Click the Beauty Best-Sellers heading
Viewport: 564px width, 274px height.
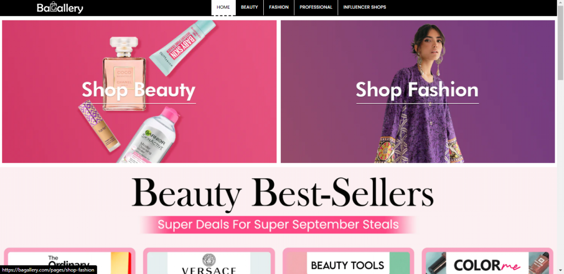click(283, 193)
